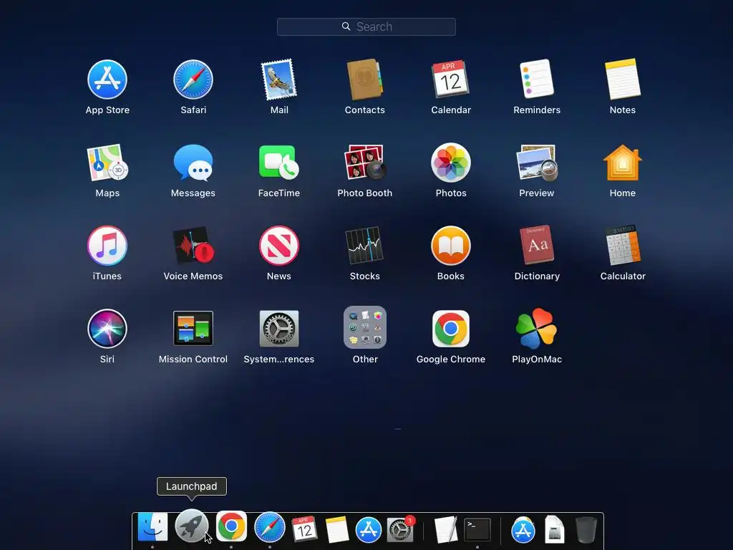The height and width of the screenshot is (550, 733).
Task: Open the Maps app
Action: [x=107, y=163]
